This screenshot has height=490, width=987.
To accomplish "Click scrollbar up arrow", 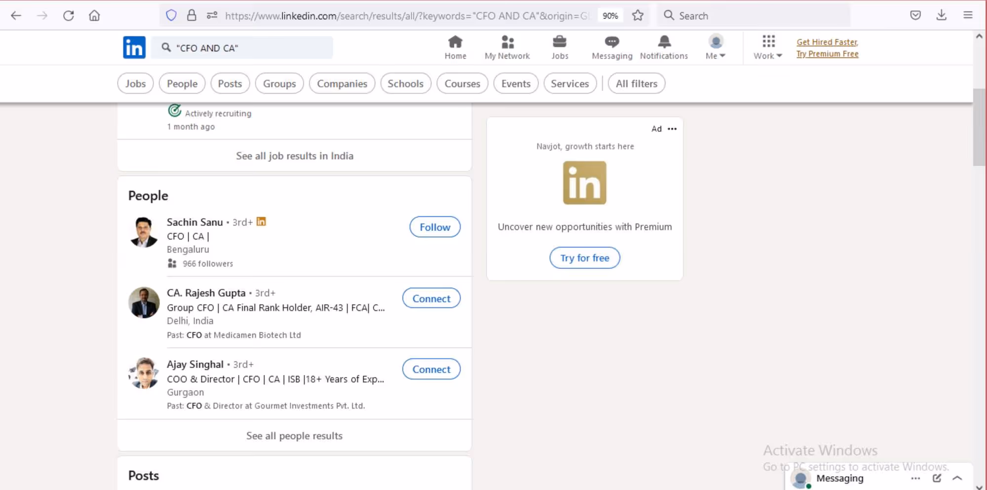I will click(x=979, y=36).
